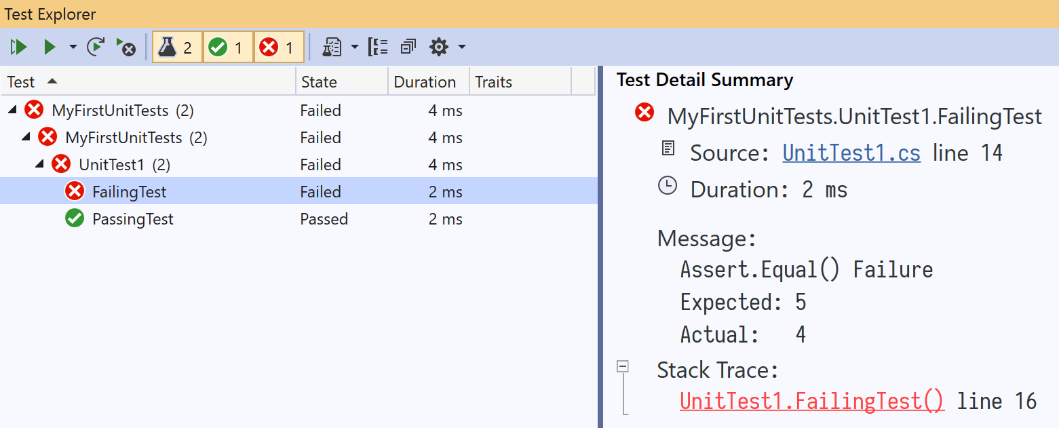Sort by the State column header

pyautogui.click(x=342, y=82)
